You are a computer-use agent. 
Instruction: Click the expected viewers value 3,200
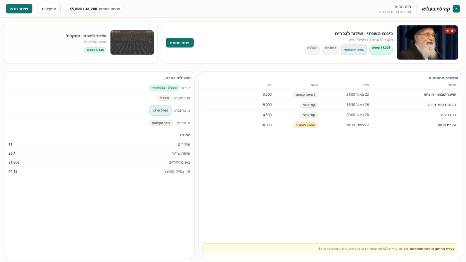tap(267, 94)
